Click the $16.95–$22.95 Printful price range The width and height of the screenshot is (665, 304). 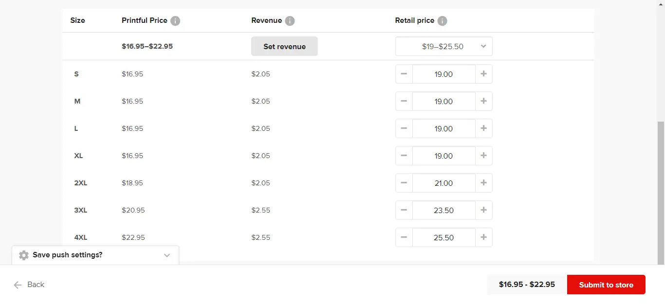147,46
